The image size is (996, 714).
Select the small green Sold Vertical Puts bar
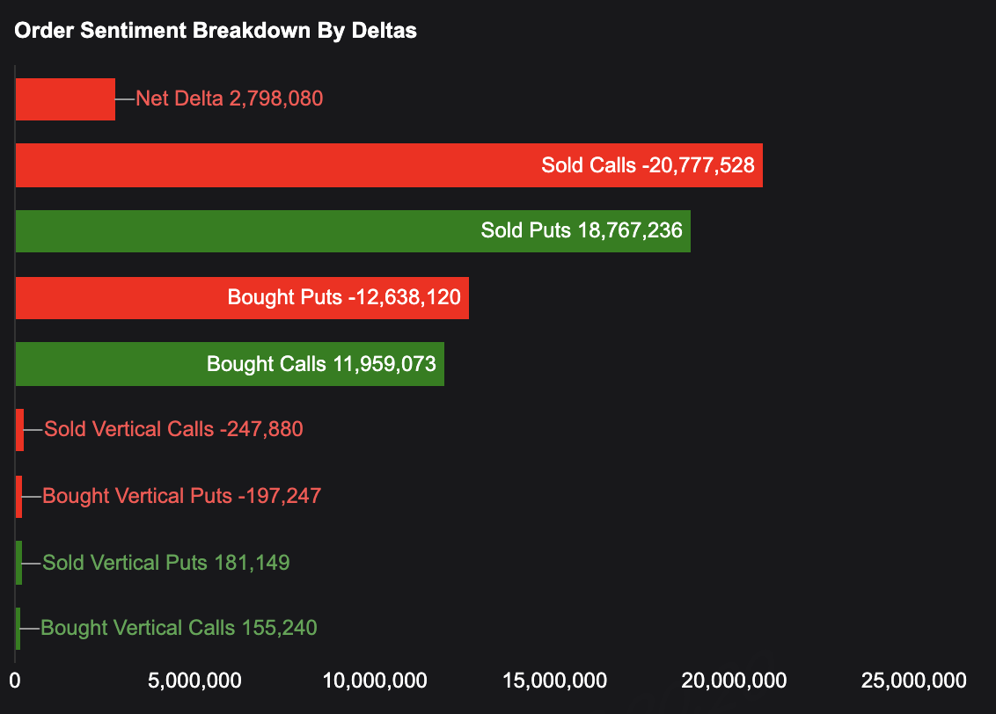click(x=18, y=563)
